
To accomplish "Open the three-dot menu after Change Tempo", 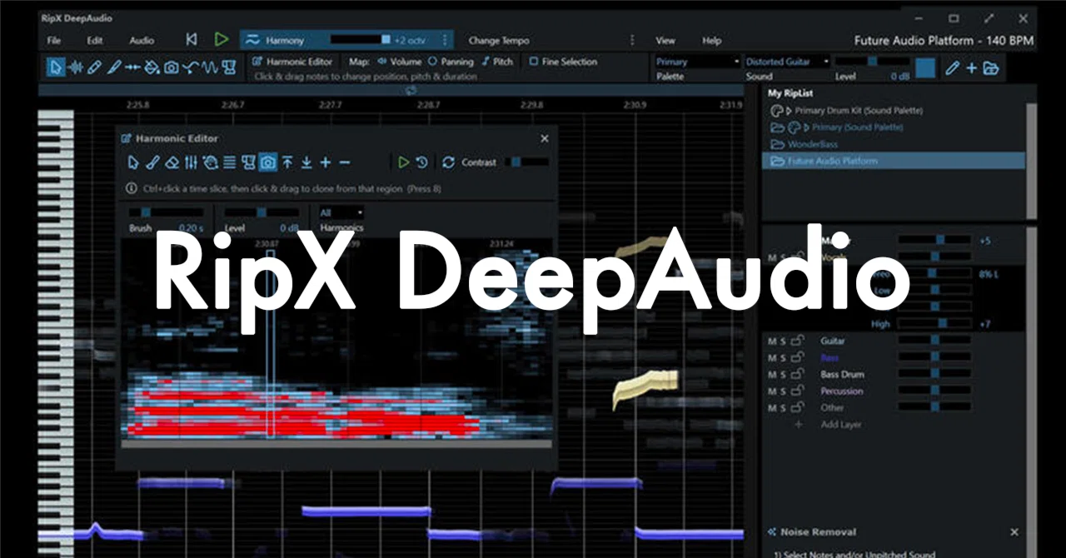I will pos(631,40).
